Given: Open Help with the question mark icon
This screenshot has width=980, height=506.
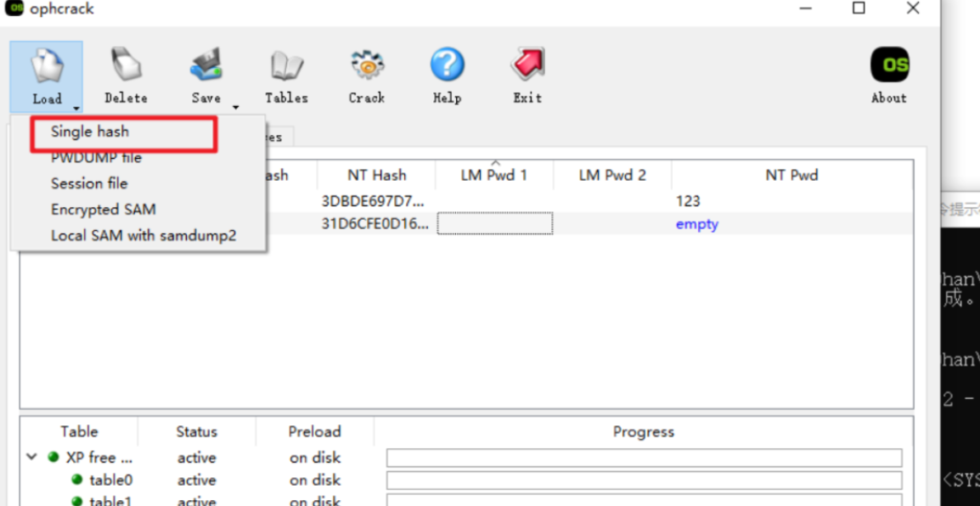Looking at the screenshot, I should click(447, 65).
